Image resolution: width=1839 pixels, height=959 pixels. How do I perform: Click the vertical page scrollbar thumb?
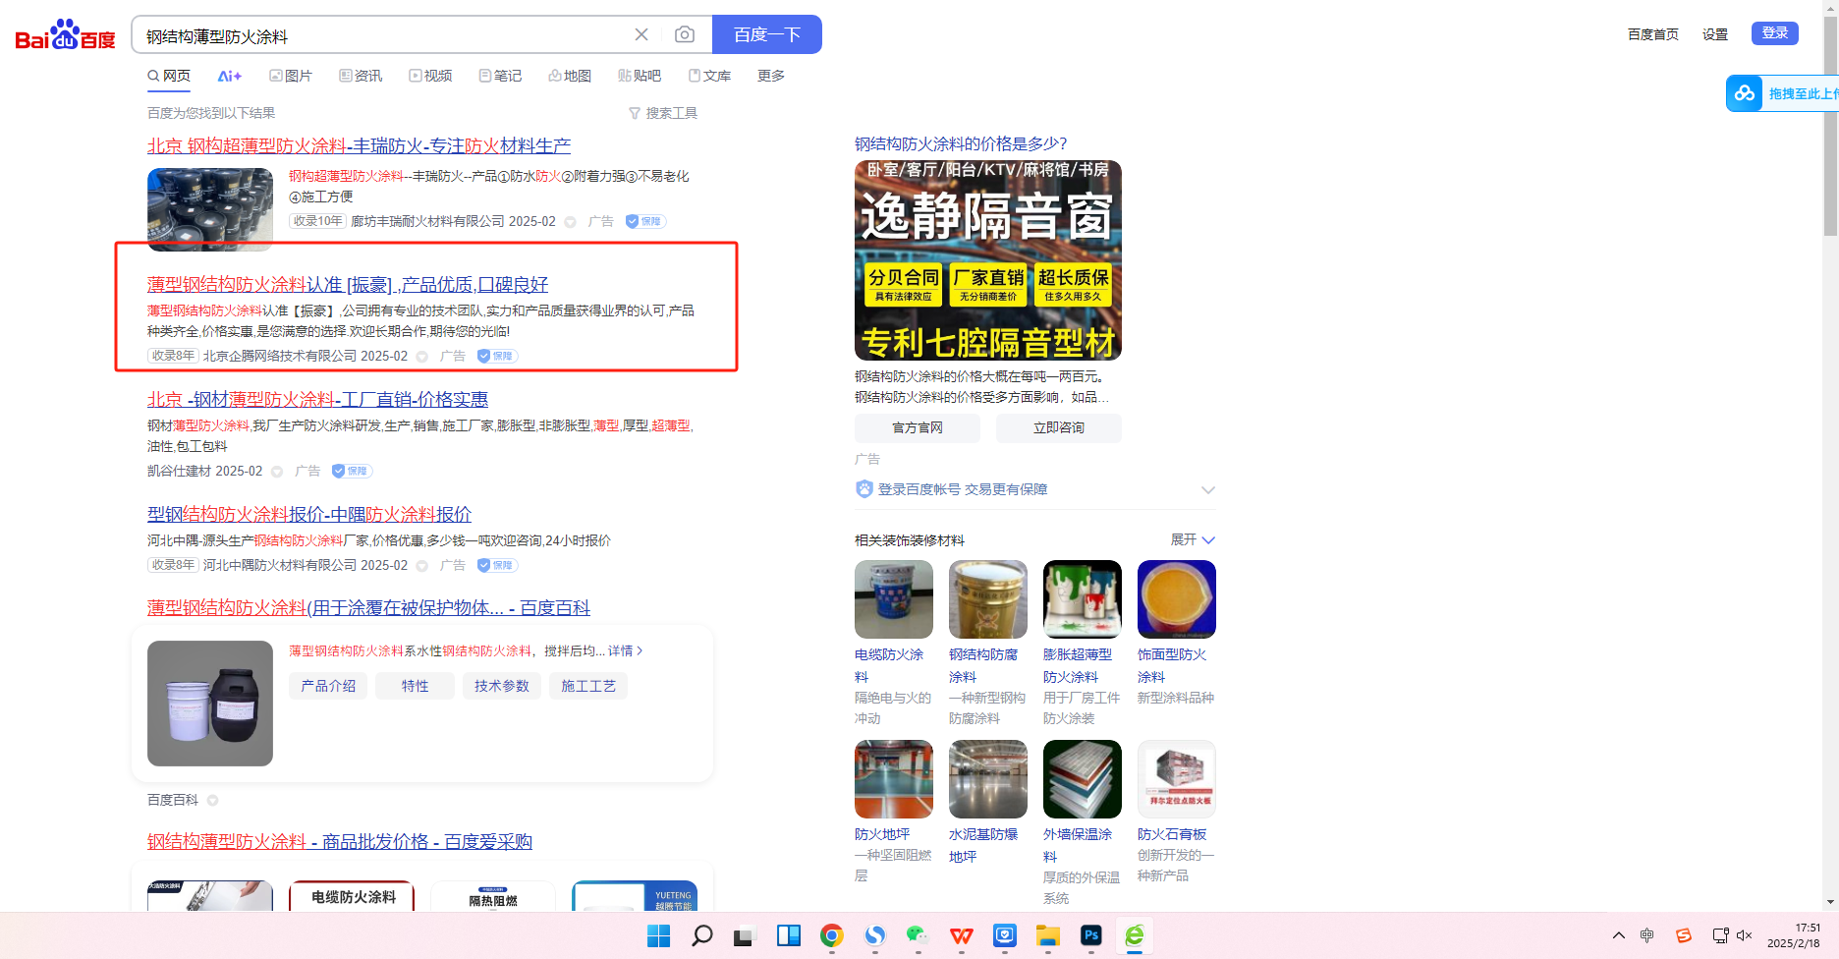click(x=1830, y=128)
